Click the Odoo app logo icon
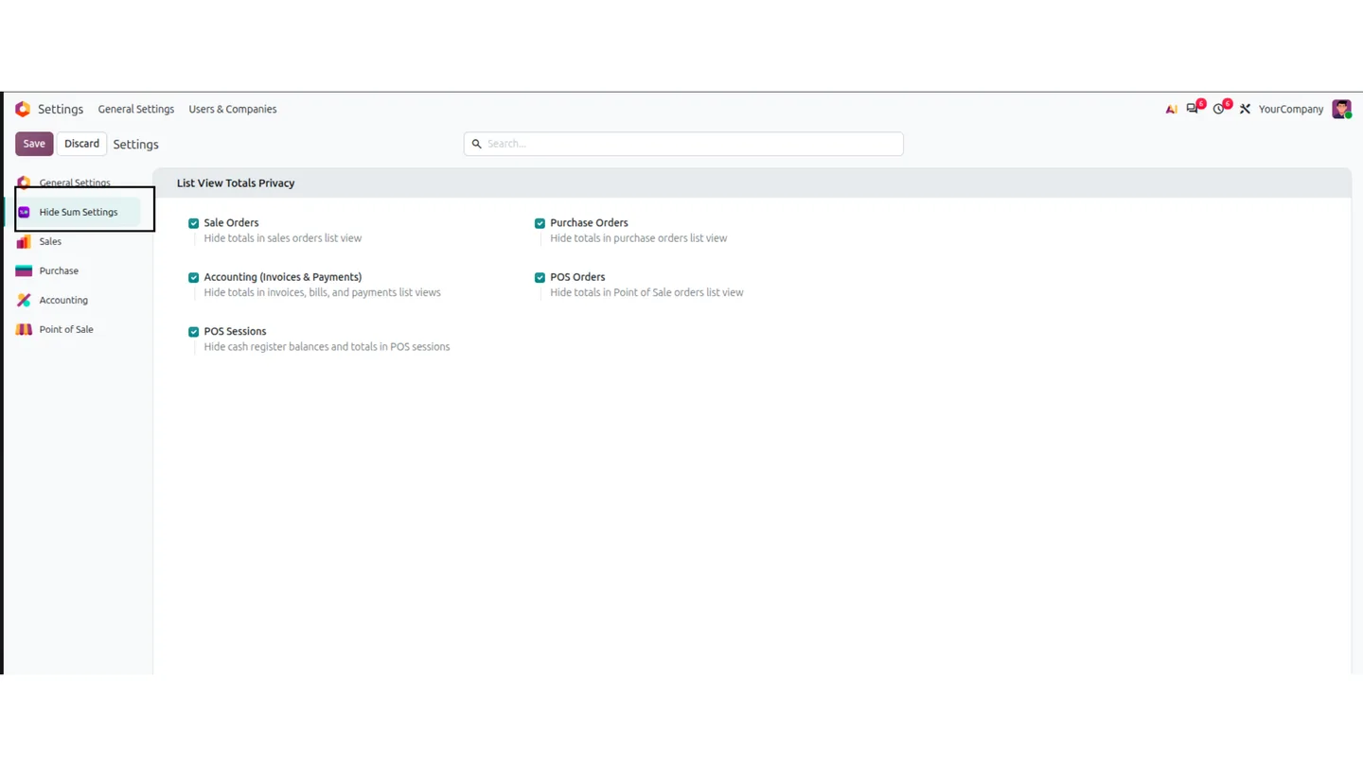1363x766 pixels. [x=23, y=109]
